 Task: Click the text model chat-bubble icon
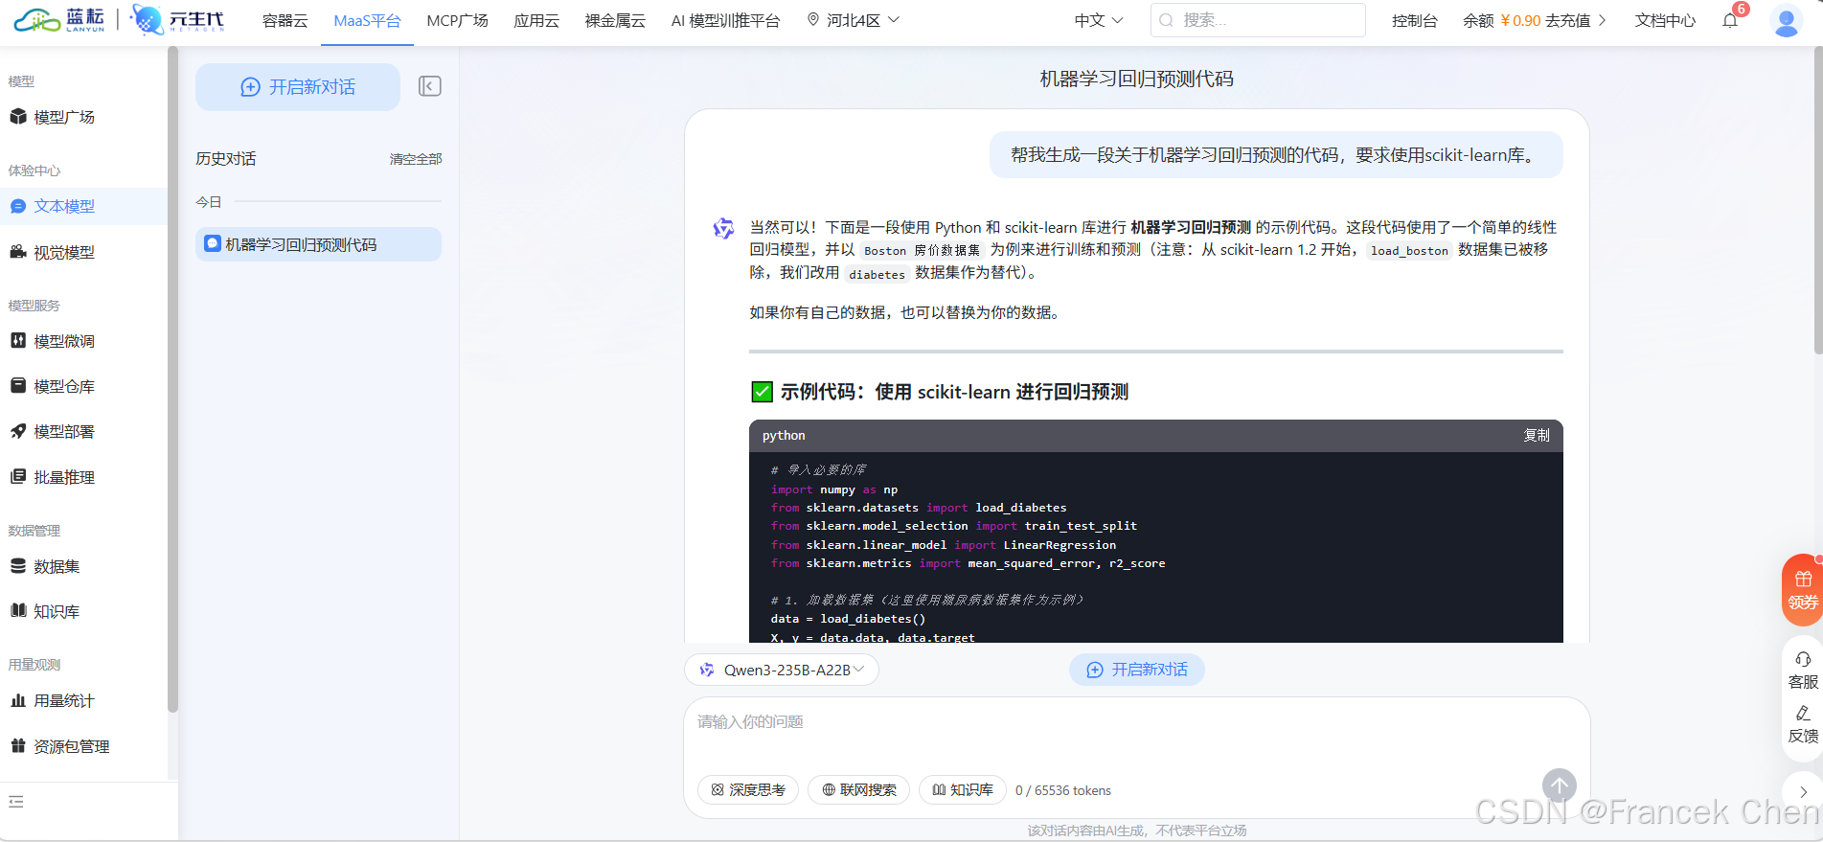tap(18, 206)
